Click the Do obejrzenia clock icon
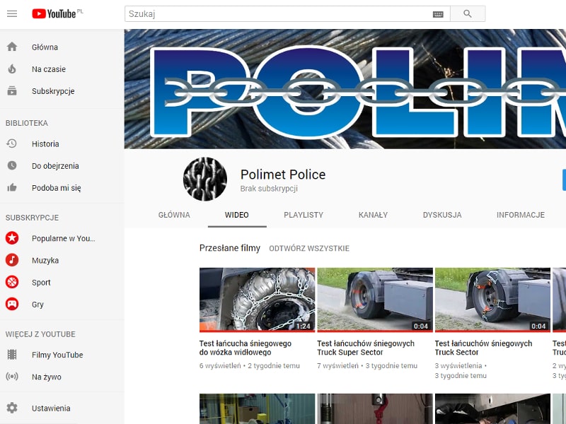 point(12,165)
